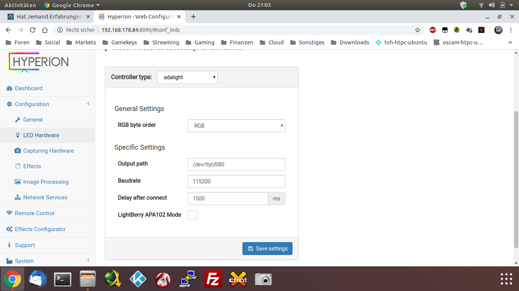This screenshot has height=291, width=519.
Task: Open the Files manager in dock
Action: pos(88,280)
